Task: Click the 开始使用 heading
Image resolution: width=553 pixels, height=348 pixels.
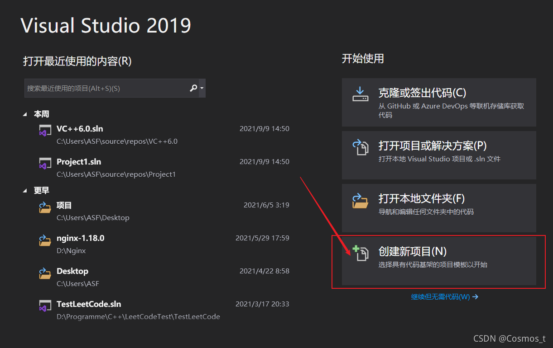Action: (x=363, y=58)
